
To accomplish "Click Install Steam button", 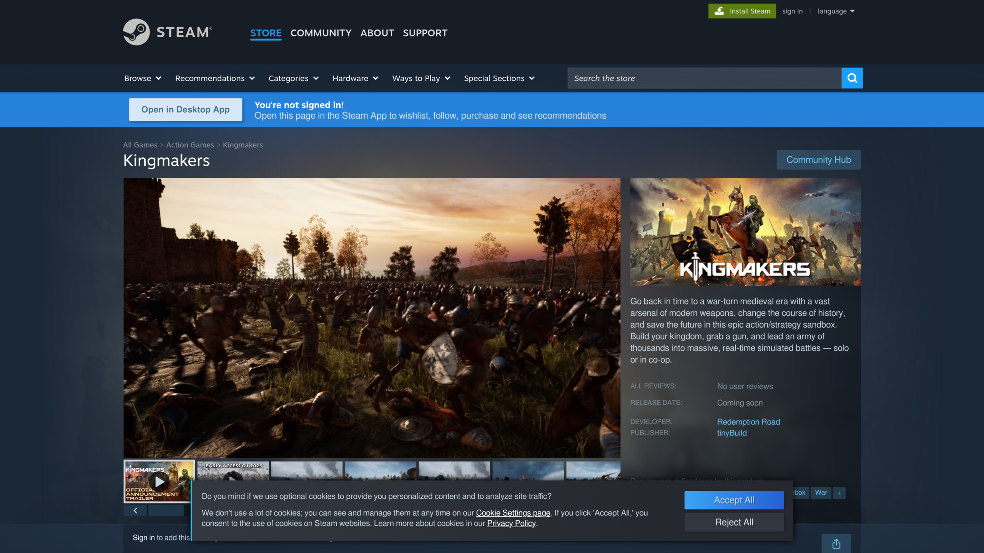I will tap(742, 11).
